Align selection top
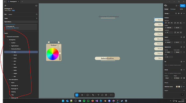The height and width of the screenshot is (103, 186). [175, 23]
